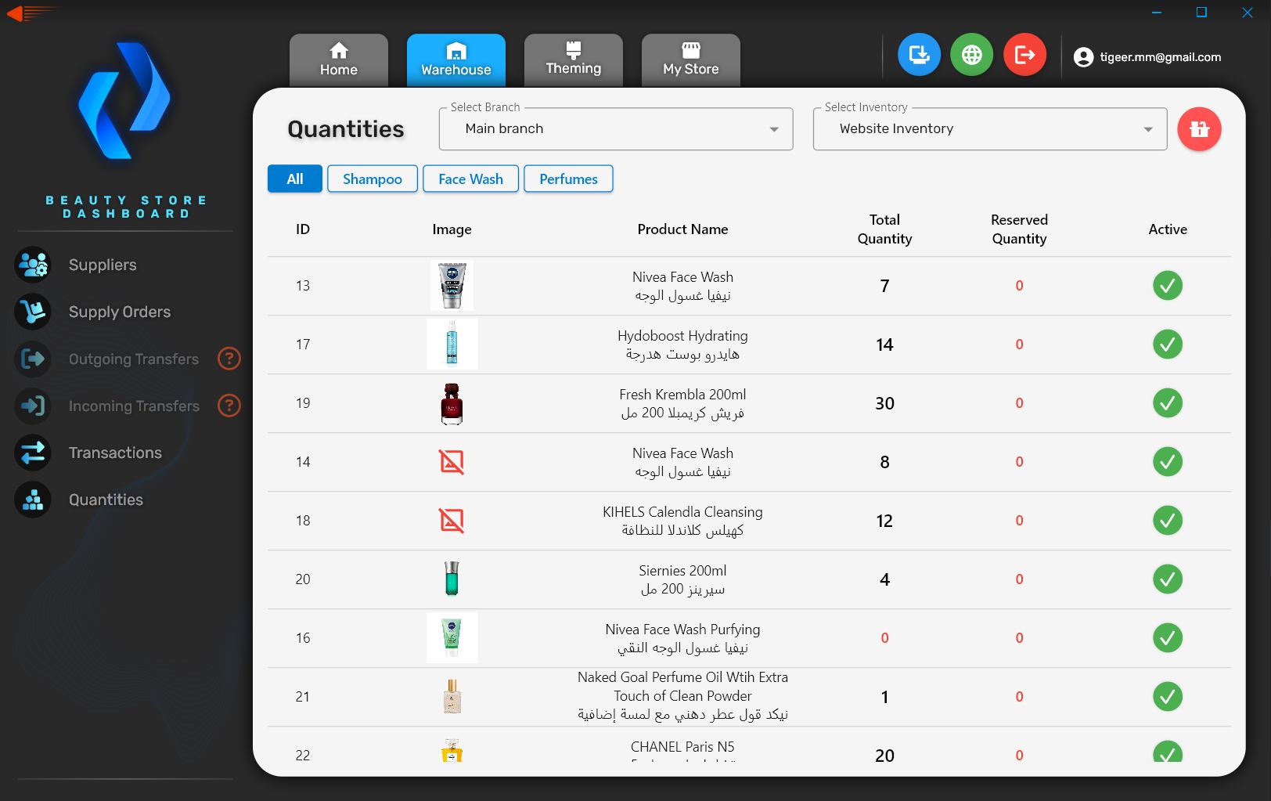Open Supply Orders in sidebar
The width and height of the screenshot is (1271, 801).
click(x=119, y=312)
